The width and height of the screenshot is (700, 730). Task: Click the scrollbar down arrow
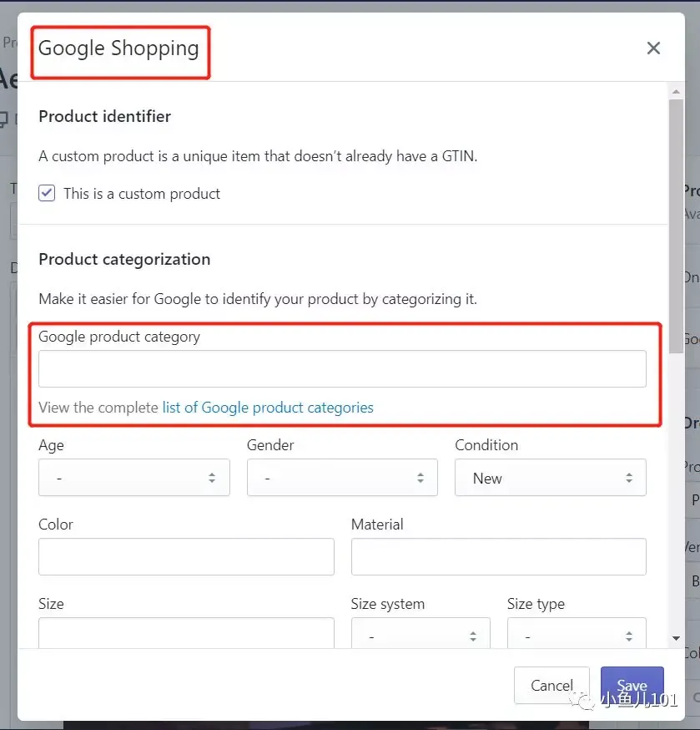pyautogui.click(x=677, y=638)
